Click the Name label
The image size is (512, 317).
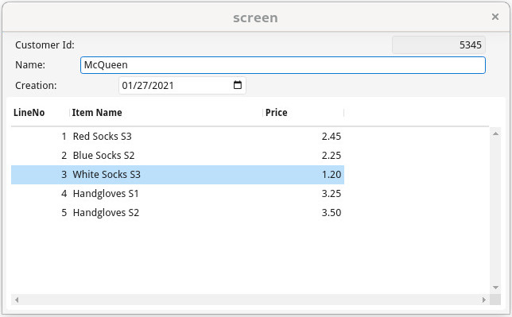tap(30, 65)
